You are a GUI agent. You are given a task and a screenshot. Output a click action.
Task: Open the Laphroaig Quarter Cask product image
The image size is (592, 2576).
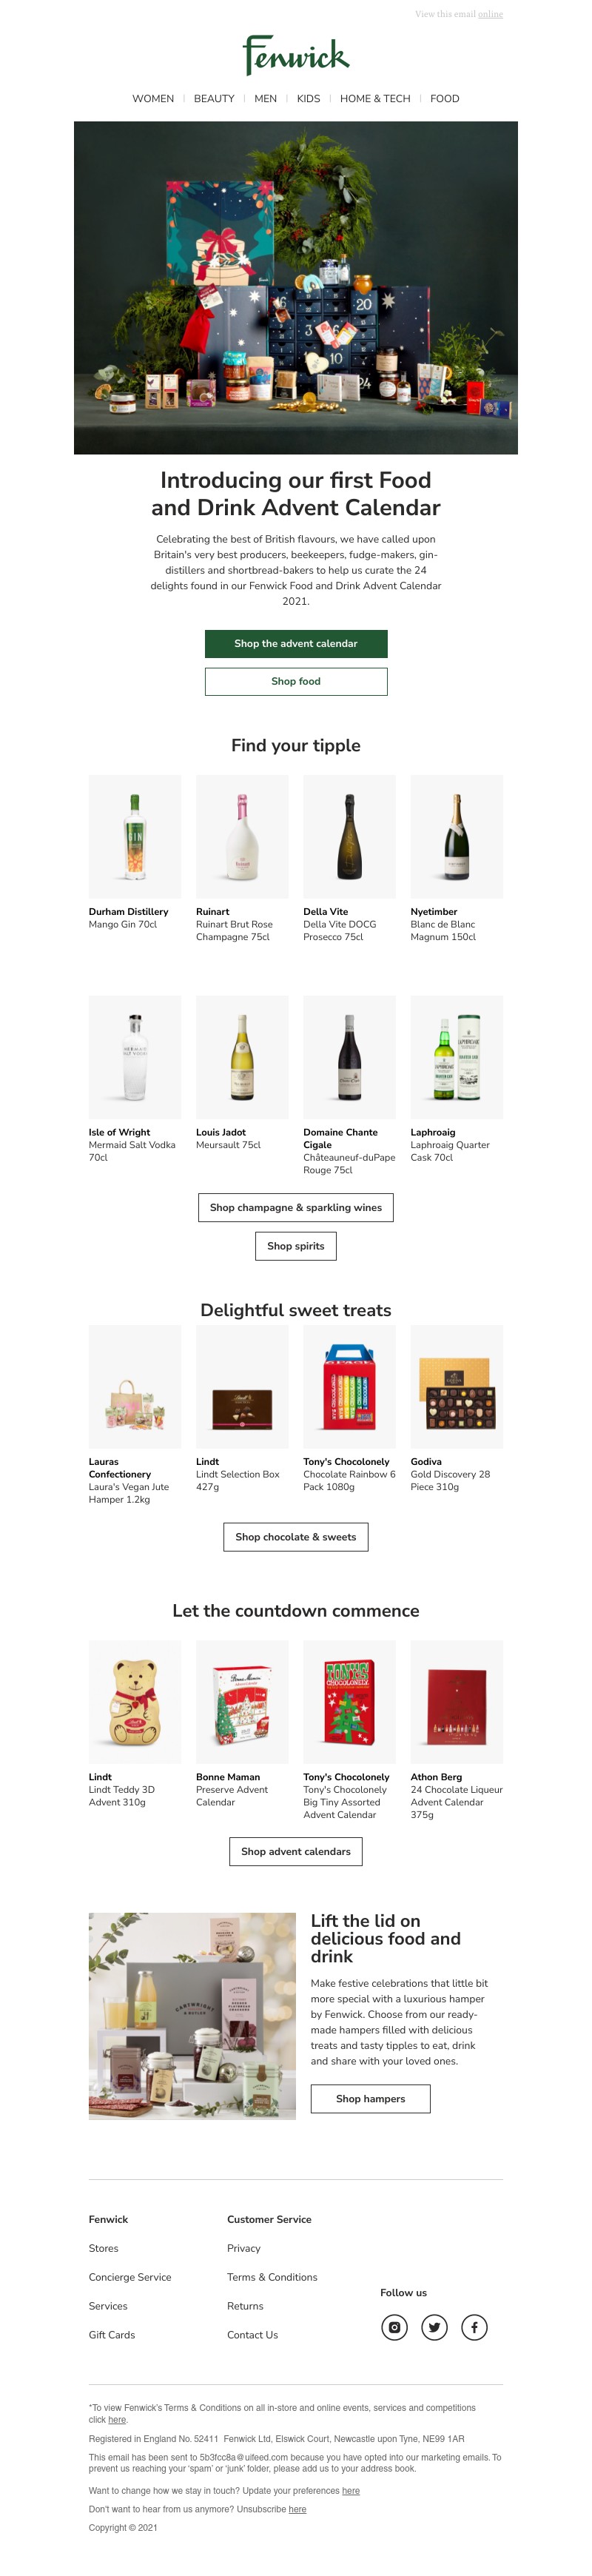(x=456, y=1057)
